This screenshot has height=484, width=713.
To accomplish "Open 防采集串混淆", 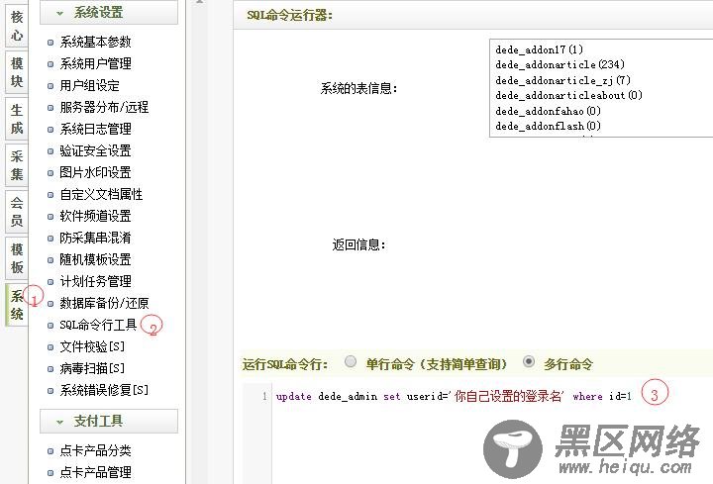I will [x=95, y=238].
